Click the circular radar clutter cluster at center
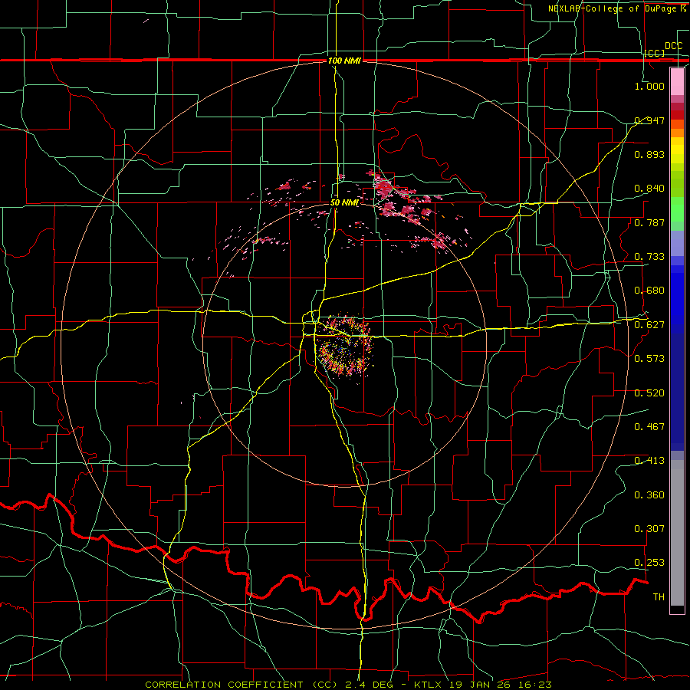 pos(346,346)
